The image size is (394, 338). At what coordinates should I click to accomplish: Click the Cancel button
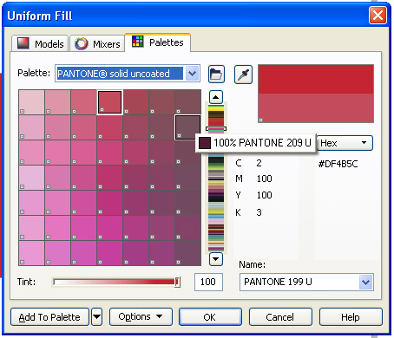[280, 317]
